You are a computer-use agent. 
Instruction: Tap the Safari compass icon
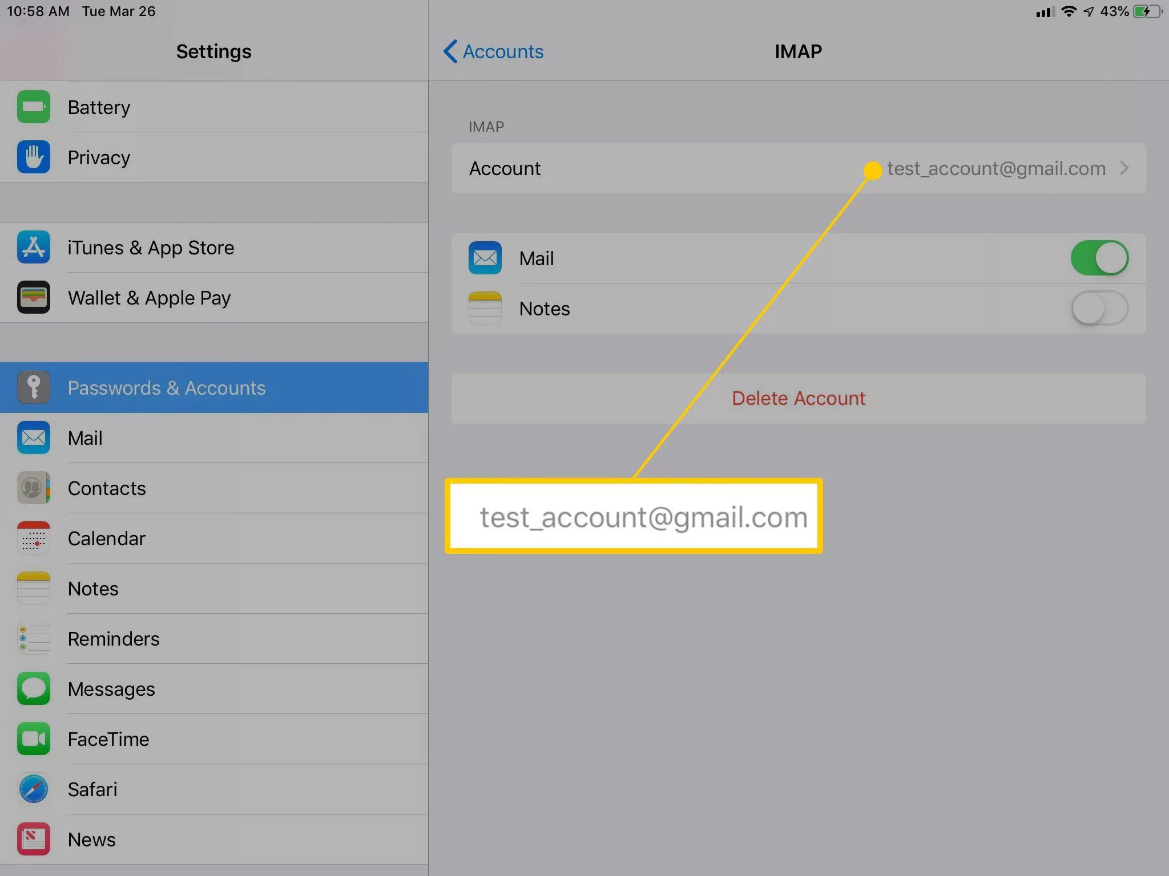click(34, 789)
